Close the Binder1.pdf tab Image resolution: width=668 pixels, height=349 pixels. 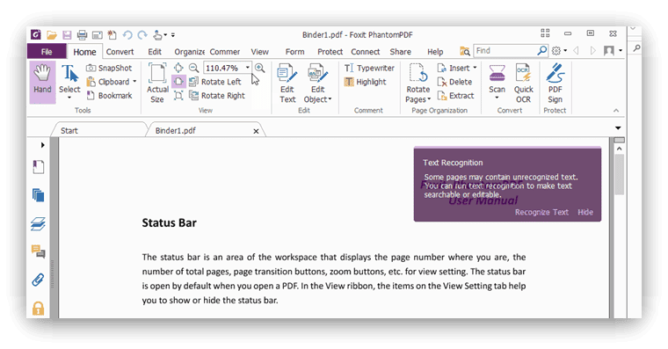point(256,131)
